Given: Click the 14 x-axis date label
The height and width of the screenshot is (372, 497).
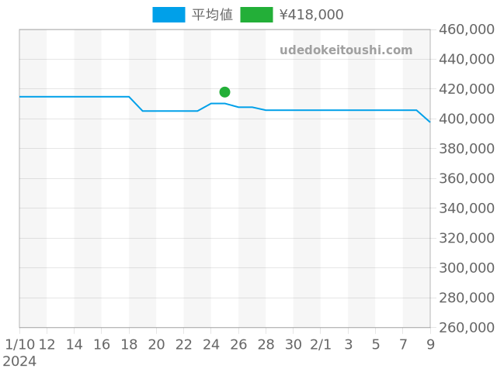Looking at the screenshot, I should click(x=75, y=344).
